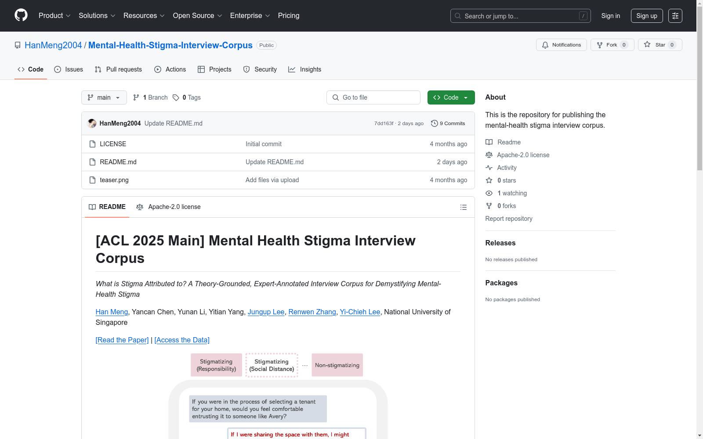This screenshot has width=703, height=439.
Task: Open the Security tab
Action: [x=260, y=69]
